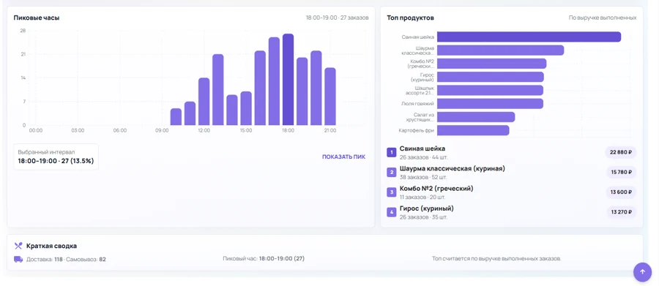
Task: Click the Картофель фри bar in the product chart
Action: point(473,130)
